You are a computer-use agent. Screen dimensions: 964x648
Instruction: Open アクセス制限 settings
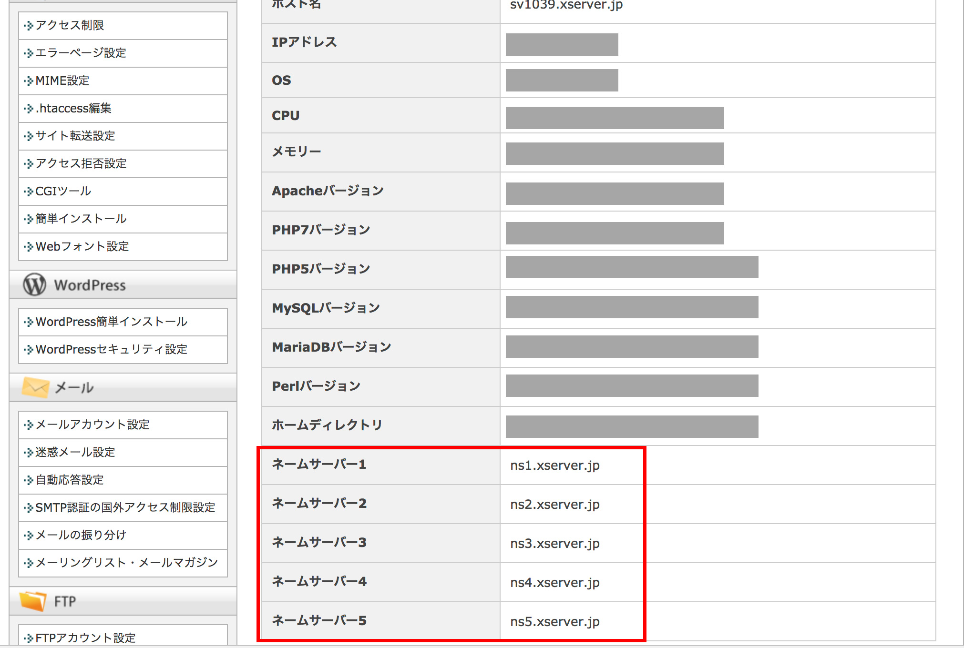[x=70, y=25]
